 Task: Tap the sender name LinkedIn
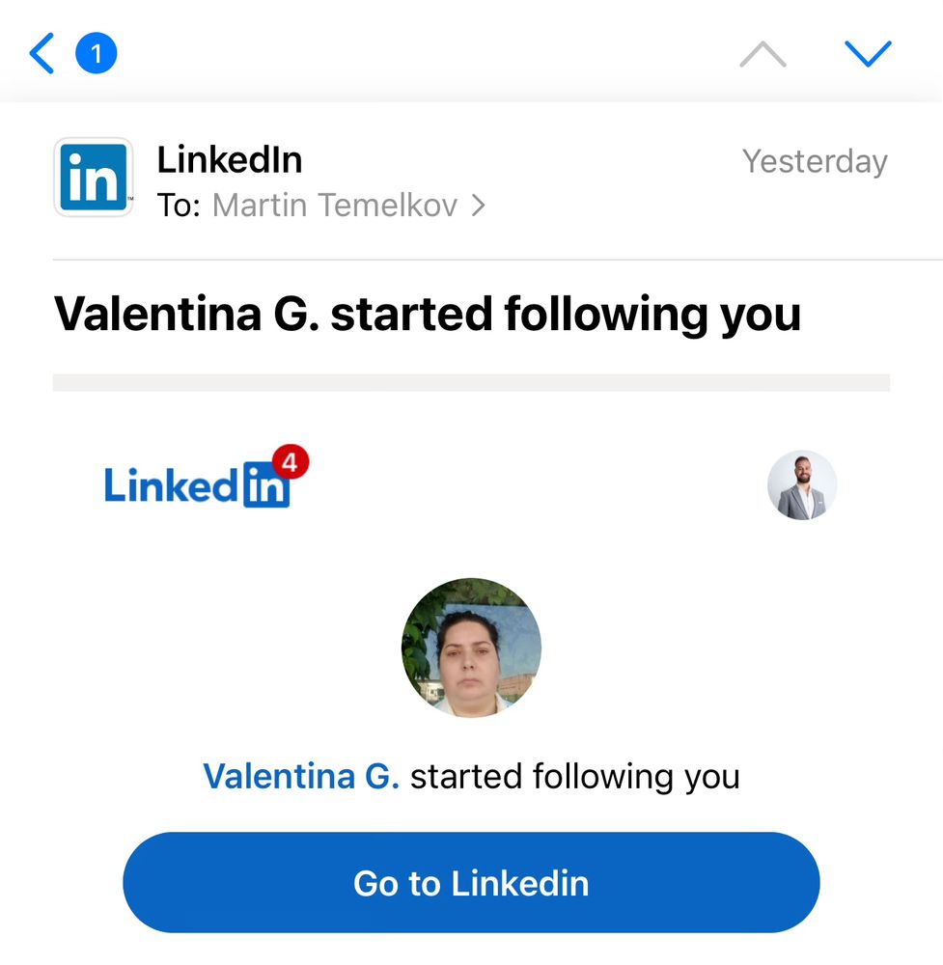coord(230,159)
